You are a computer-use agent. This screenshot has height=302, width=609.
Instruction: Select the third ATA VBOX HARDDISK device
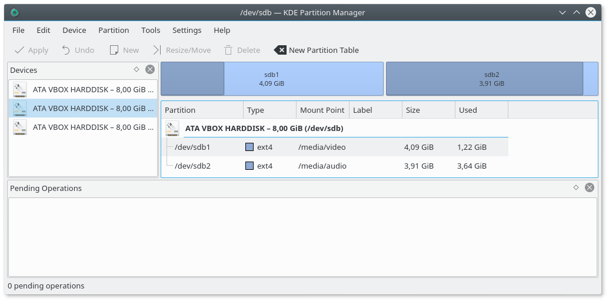click(82, 127)
